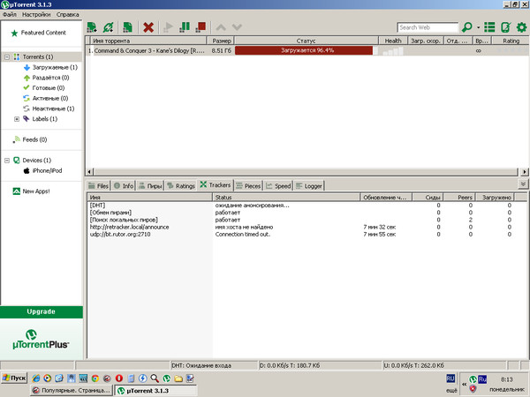Switch to the Trackers tab
This screenshot has width=530, height=397.
point(216,185)
